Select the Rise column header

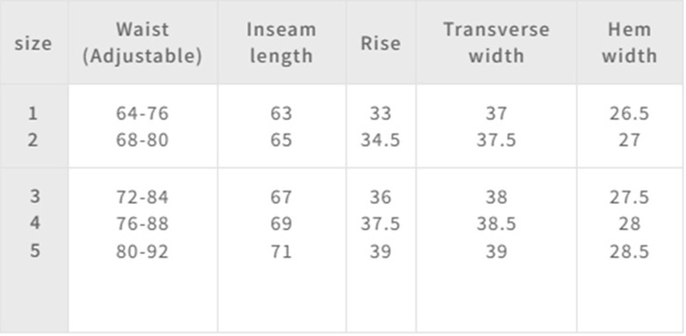380,43
